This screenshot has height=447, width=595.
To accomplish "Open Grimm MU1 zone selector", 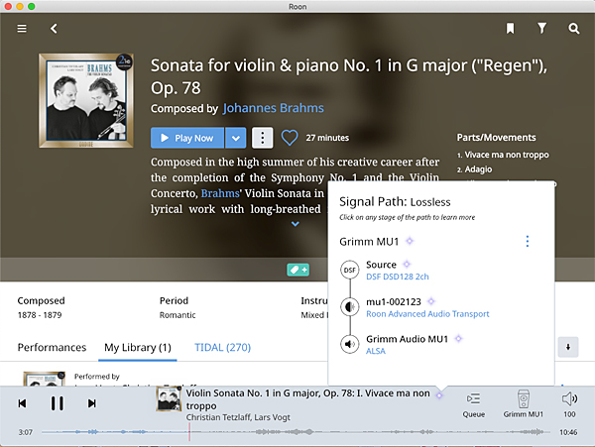I will pyautogui.click(x=523, y=404).
